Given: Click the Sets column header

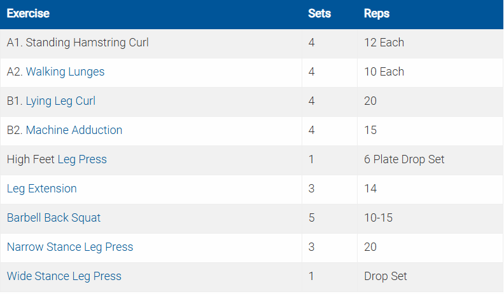Looking at the screenshot, I should (319, 13).
